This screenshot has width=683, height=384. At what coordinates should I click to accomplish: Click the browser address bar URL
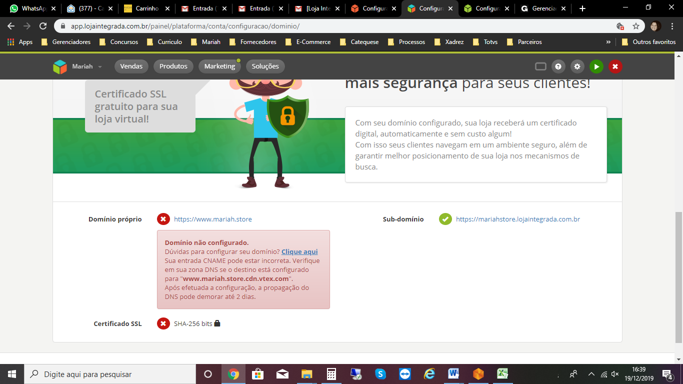[185, 26]
